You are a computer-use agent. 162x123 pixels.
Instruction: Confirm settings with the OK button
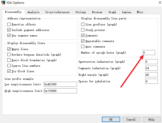tap(111, 119)
